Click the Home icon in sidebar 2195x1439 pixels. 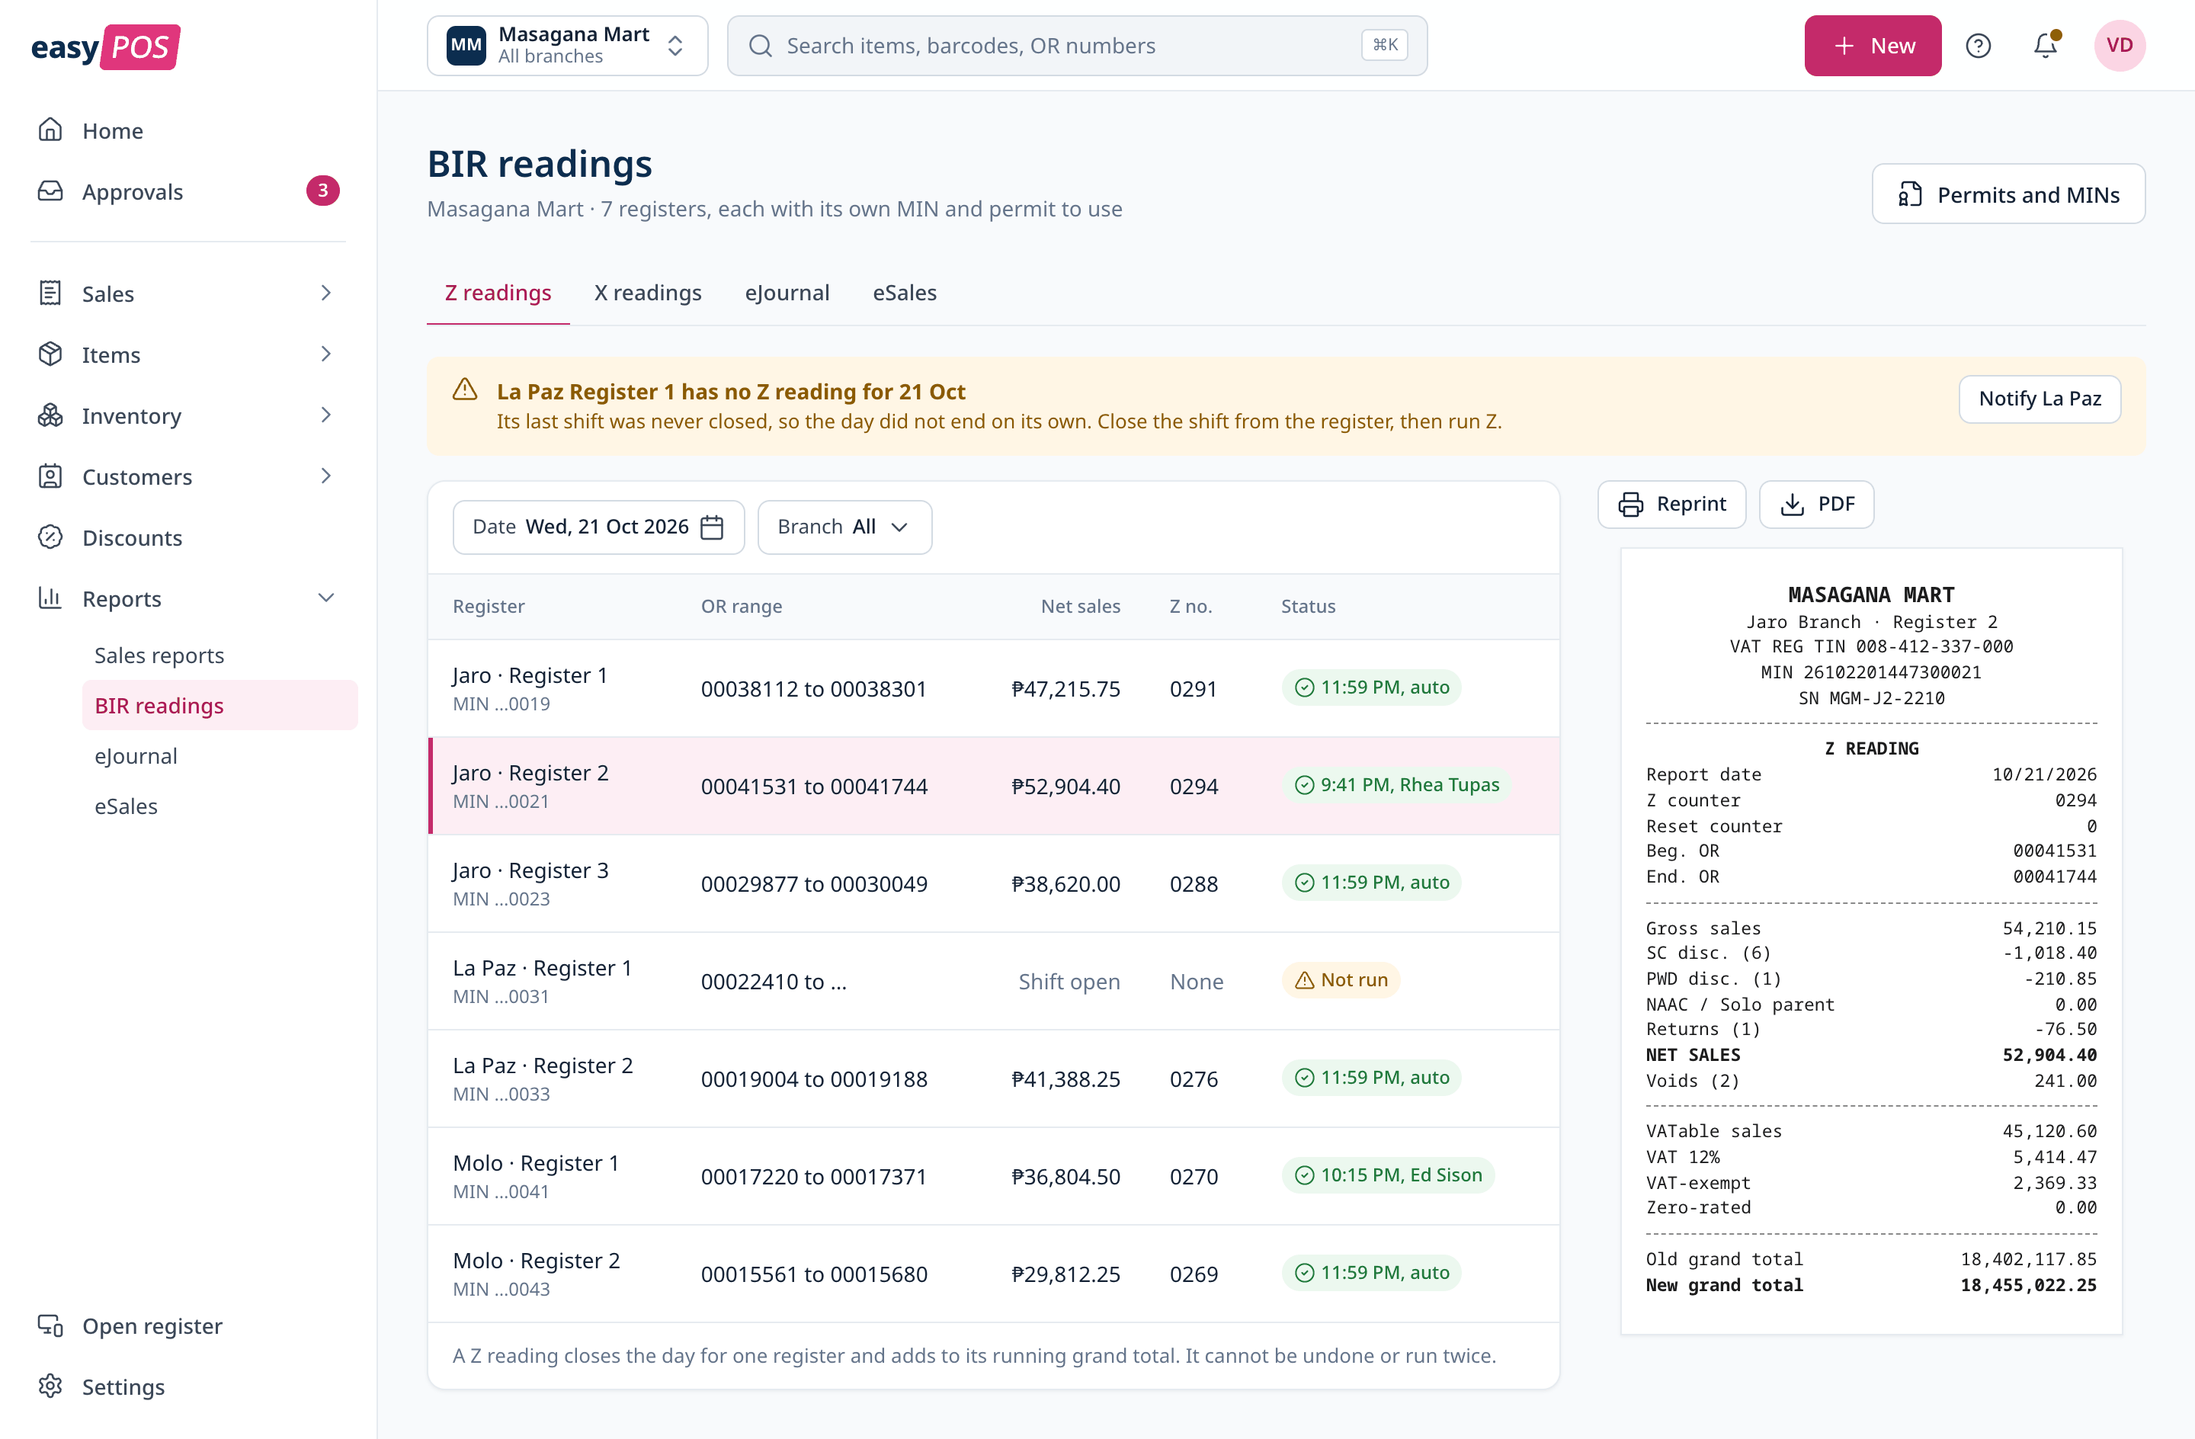pos(51,130)
